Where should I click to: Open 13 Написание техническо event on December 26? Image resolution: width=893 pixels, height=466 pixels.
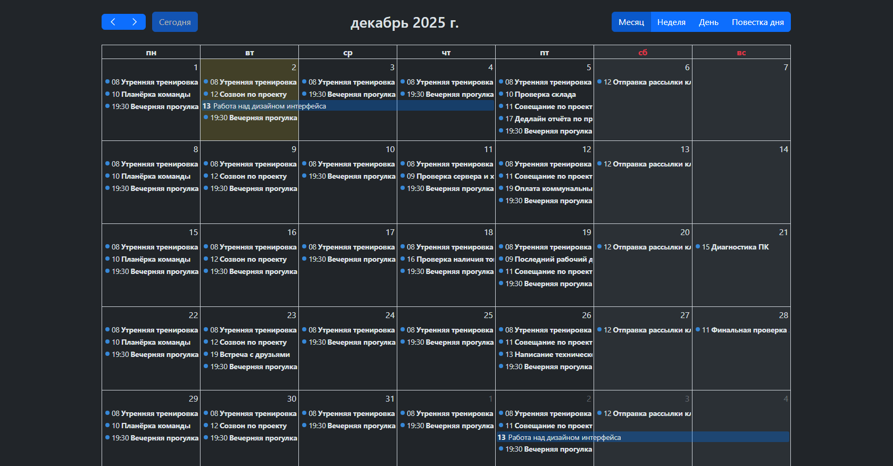[x=545, y=354]
